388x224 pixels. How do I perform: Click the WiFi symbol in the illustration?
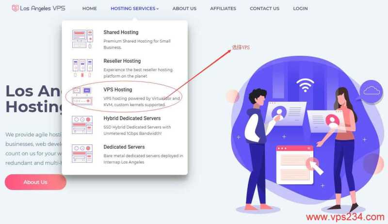click(x=305, y=85)
